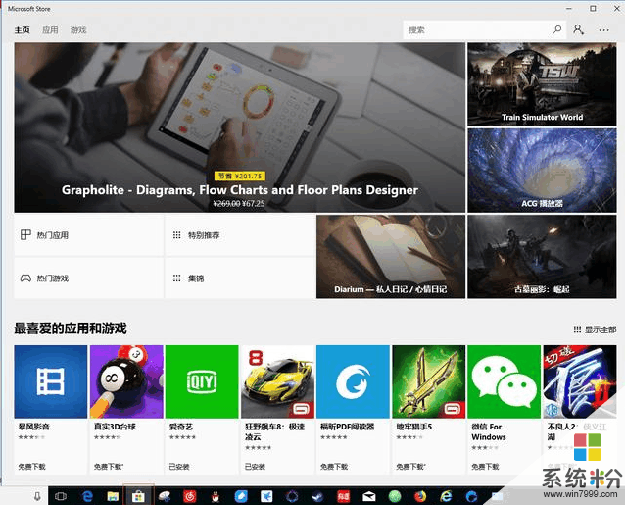Open the green round taskbar icon
The width and height of the screenshot is (625, 505).
(x=395, y=496)
